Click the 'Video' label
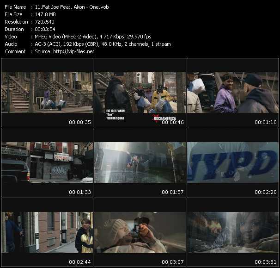The width and height of the screenshot is (280, 268). 11,37
